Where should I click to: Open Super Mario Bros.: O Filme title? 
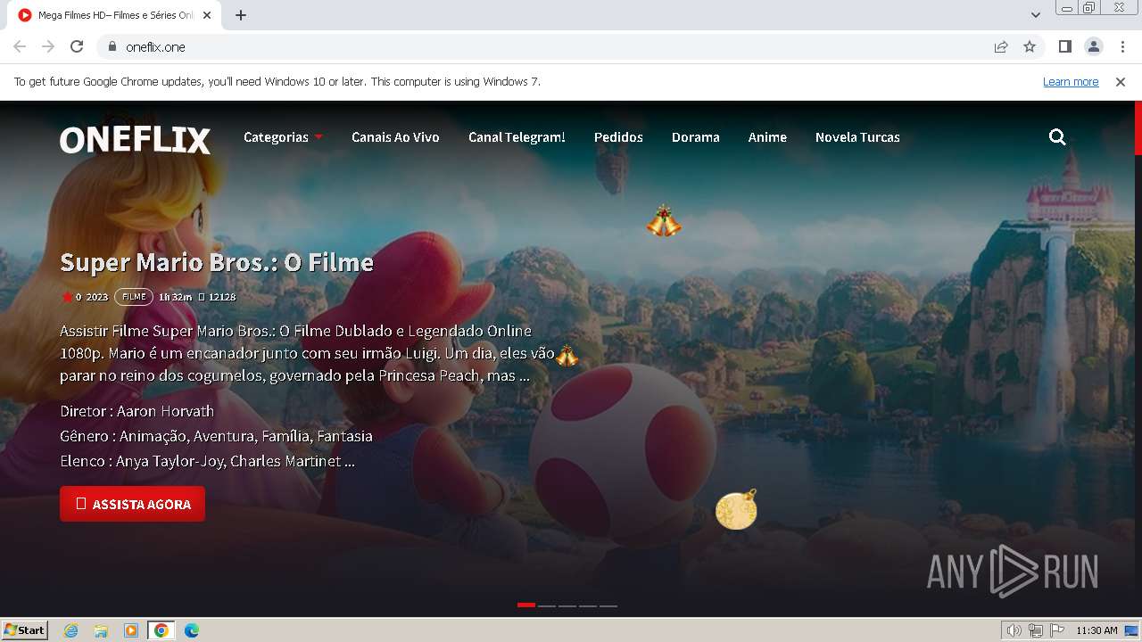point(217,262)
